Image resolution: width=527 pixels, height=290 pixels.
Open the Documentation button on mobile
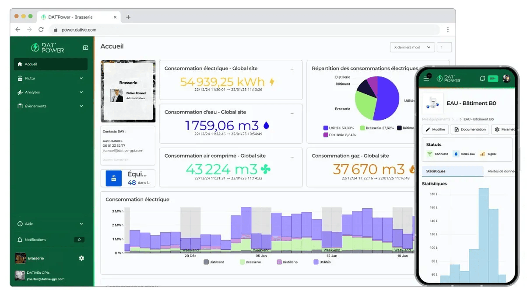pos(470,129)
